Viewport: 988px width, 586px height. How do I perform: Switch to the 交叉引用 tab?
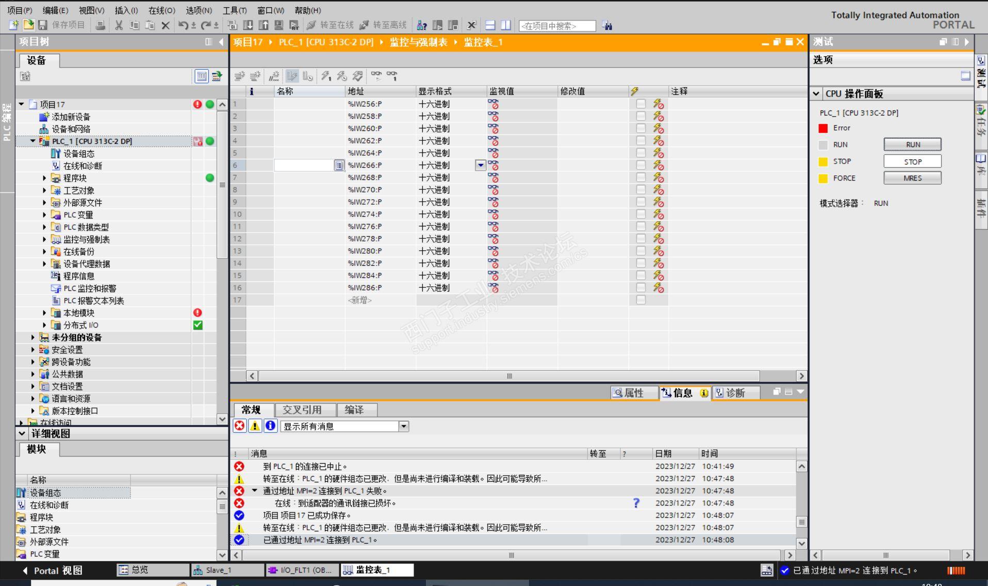coord(306,410)
